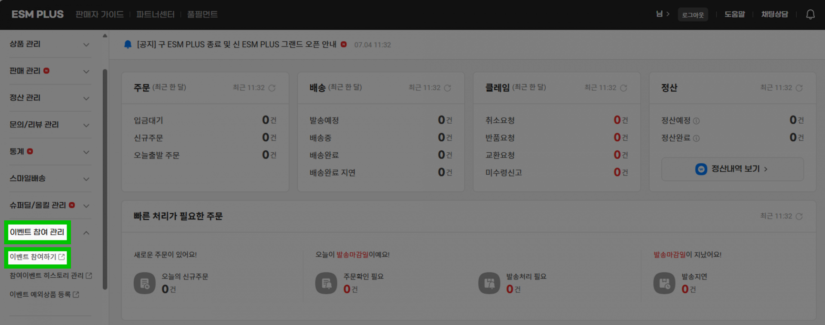Image resolution: width=825 pixels, height=325 pixels.
Task: Click the 로그아웃 button
Action: coord(693,15)
